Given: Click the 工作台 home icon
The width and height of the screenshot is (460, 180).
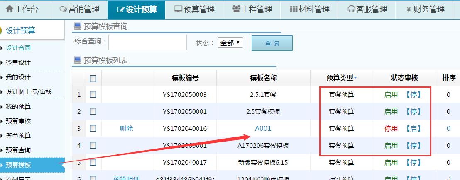Looking at the screenshot, I should click(10, 9).
